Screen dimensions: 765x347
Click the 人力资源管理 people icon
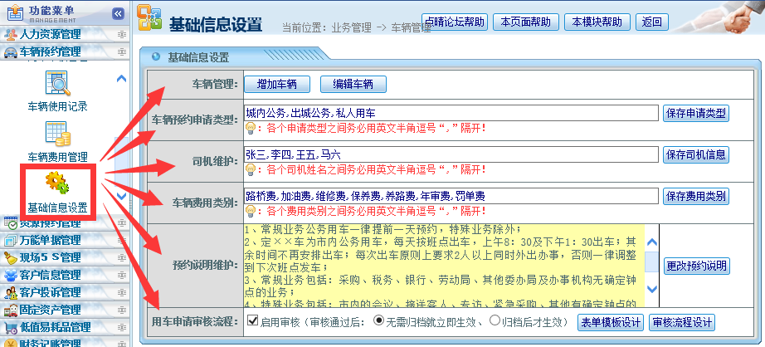[x=10, y=34]
